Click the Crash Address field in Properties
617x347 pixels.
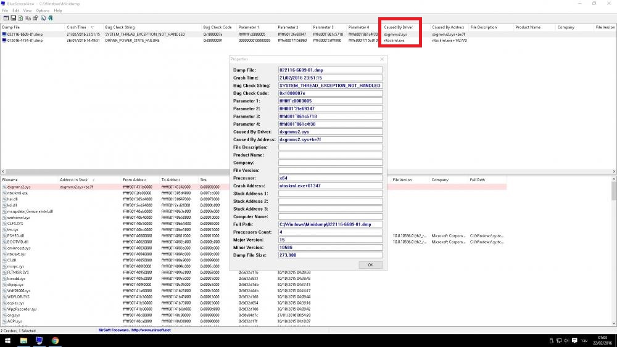click(x=330, y=186)
